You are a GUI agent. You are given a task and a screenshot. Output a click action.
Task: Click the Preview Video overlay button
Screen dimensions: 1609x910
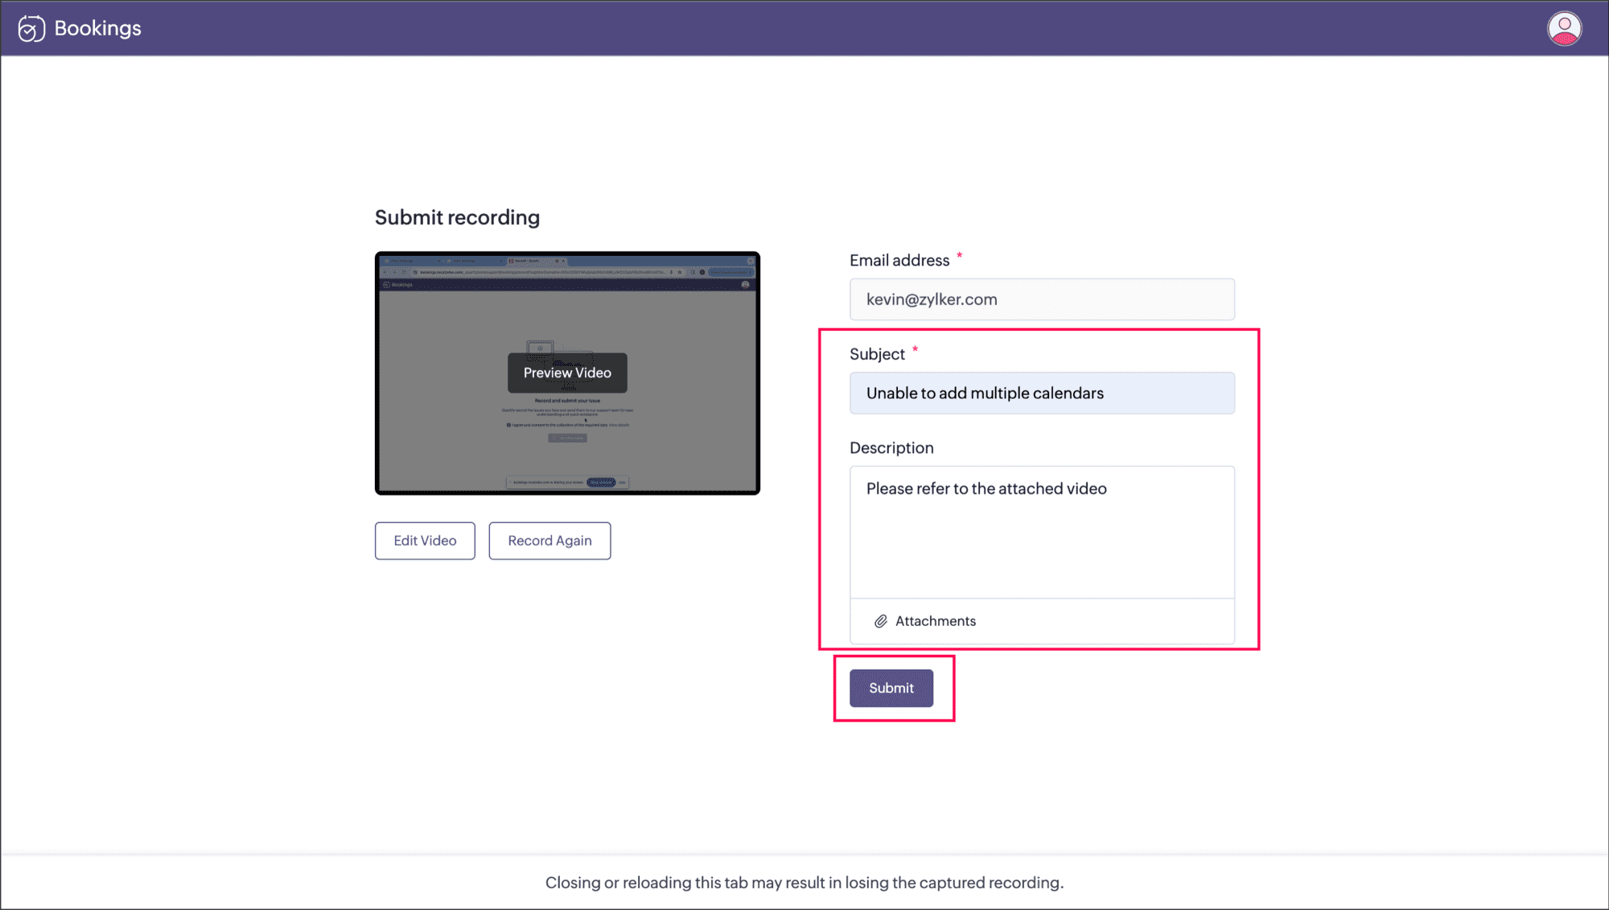(567, 373)
